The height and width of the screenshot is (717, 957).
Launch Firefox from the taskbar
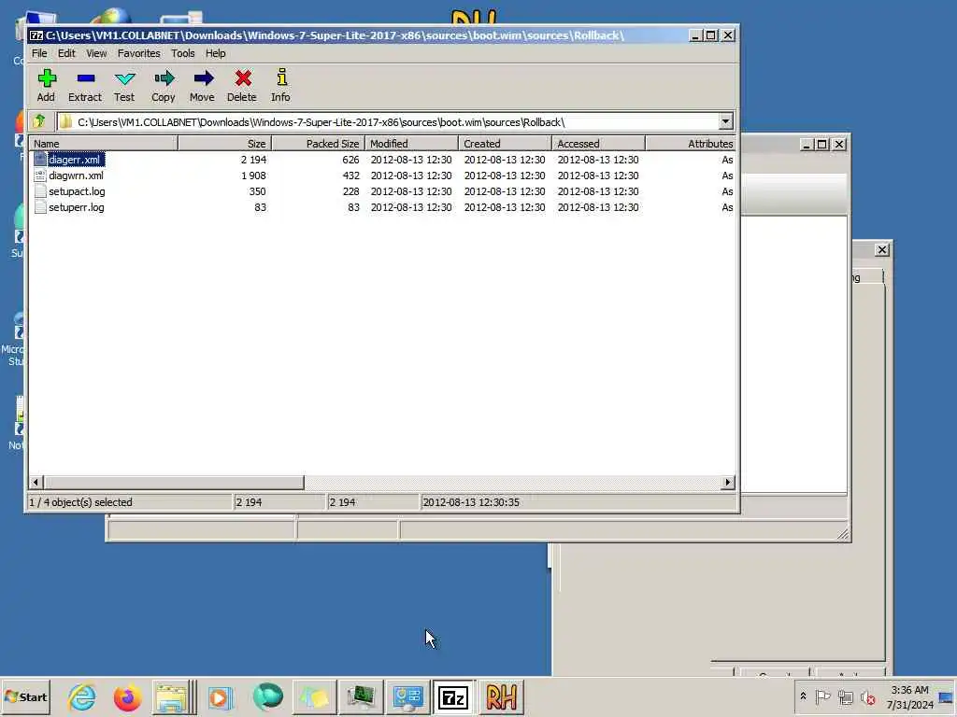[x=127, y=696]
